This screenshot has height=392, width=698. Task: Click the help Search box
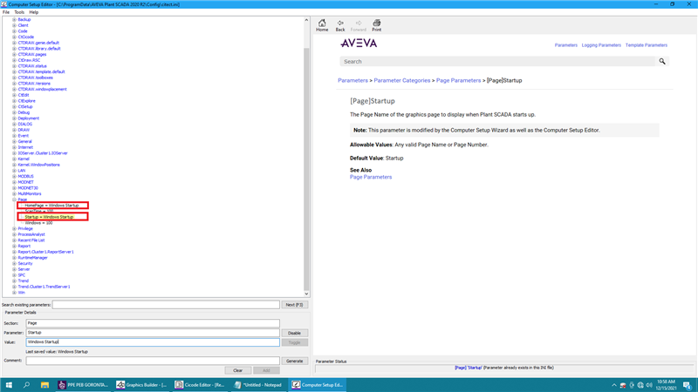(497, 61)
